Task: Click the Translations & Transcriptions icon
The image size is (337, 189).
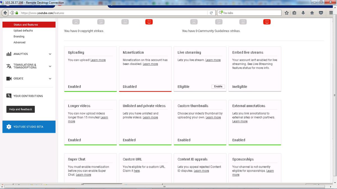Action: (9, 66)
